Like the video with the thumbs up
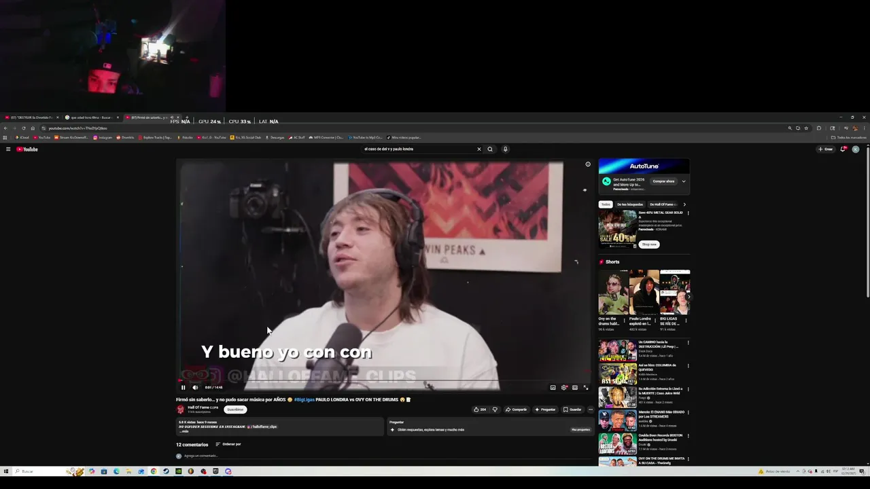This screenshot has height=489, width=870. tap(480, 410)
